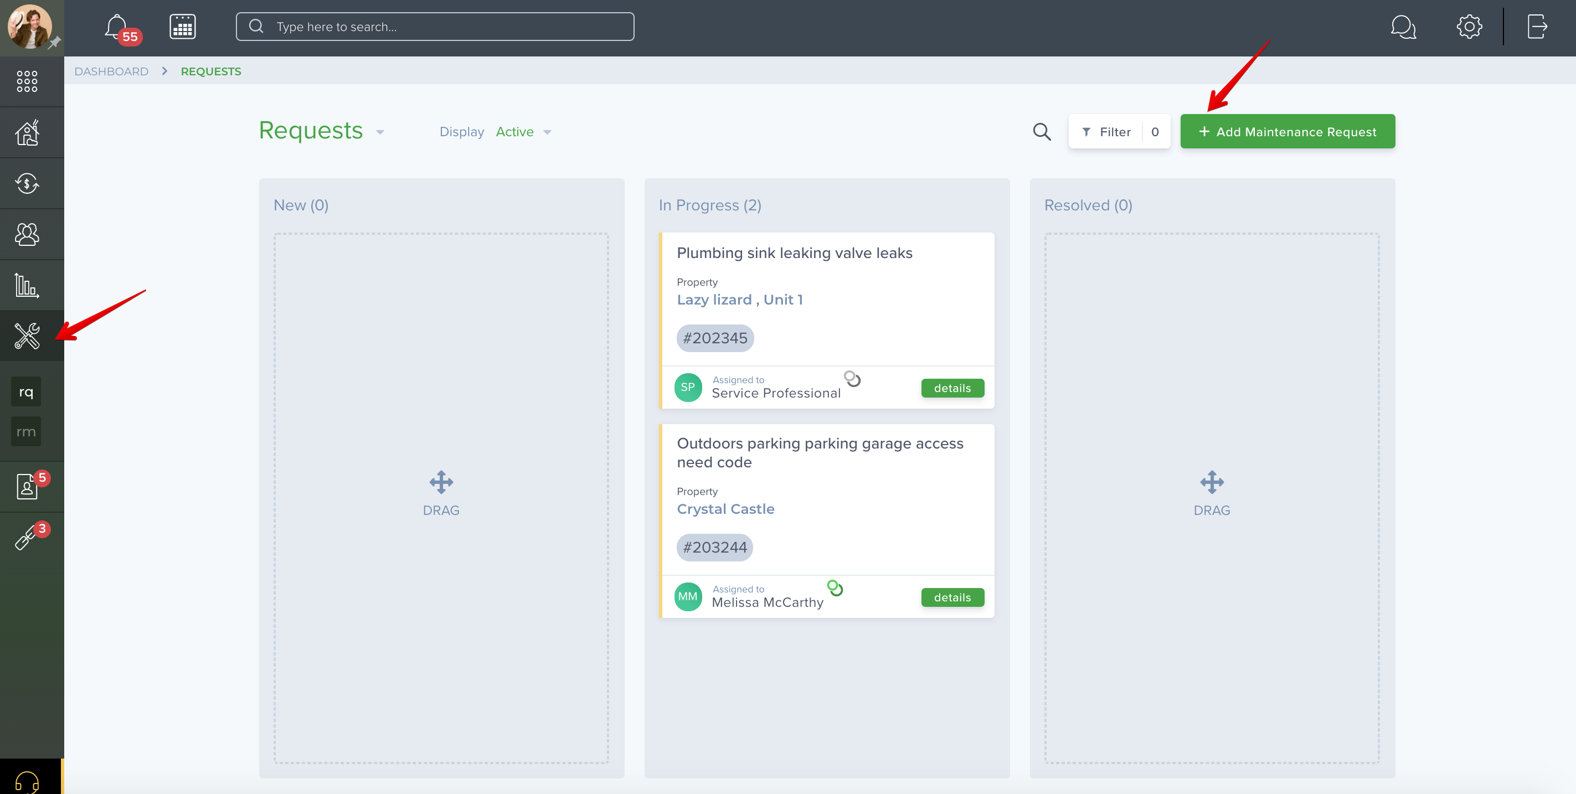Open the contacts people icon in sidebar
The width and height of the screenshot is (1576, 794).
(x=27, y=234)
